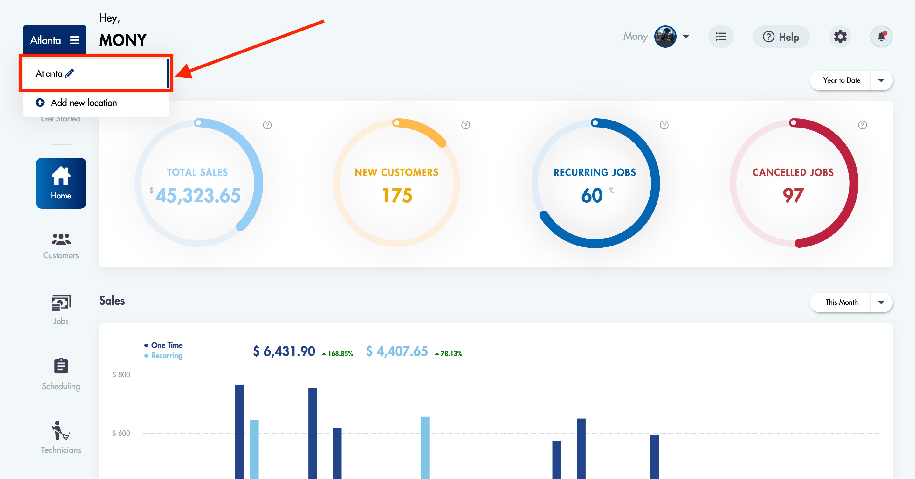The width and height of the screenshot is (915, 479).
Task: Open notifications bell icon
Action: tap(881, 37)
